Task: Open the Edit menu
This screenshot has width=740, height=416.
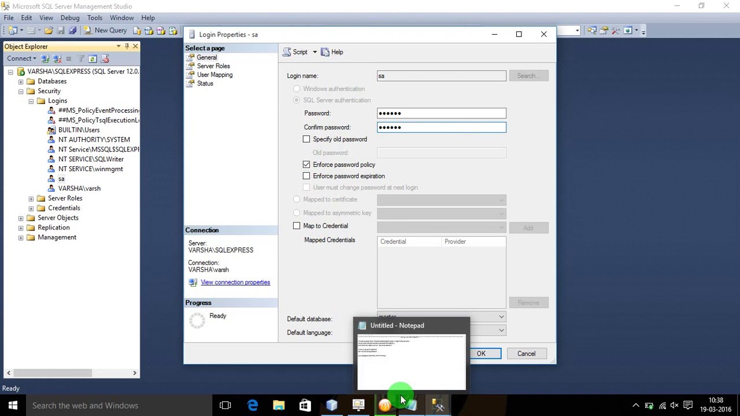Action: pos(27,18)
